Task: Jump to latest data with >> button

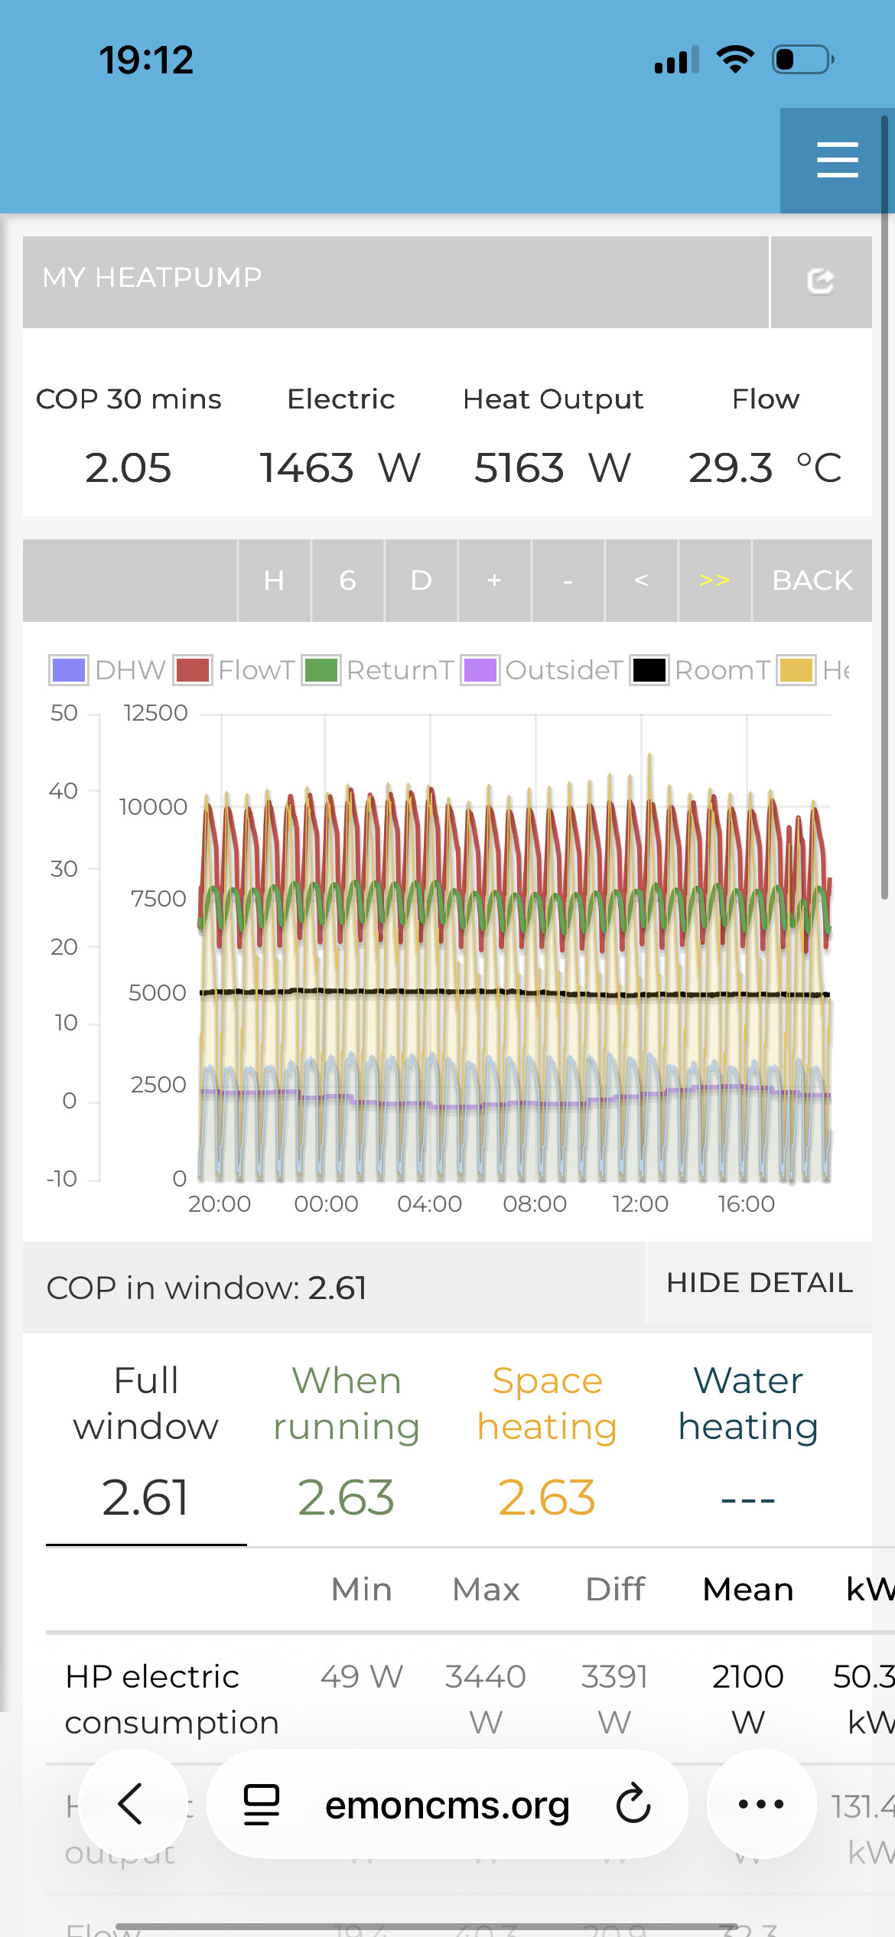Action: tap(714, 581)
